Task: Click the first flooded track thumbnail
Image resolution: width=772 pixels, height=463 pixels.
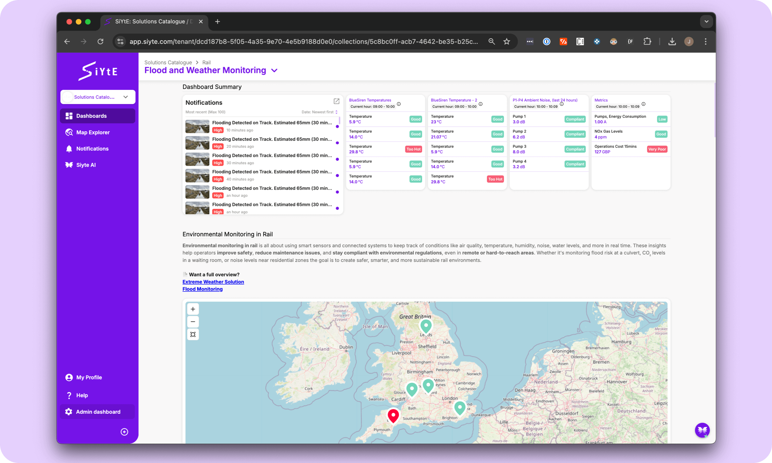Action: tap(197, 126)
